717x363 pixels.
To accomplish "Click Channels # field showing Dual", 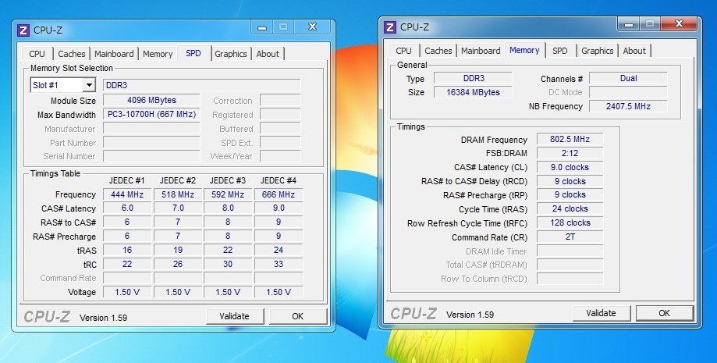I will tap(628, 78).
